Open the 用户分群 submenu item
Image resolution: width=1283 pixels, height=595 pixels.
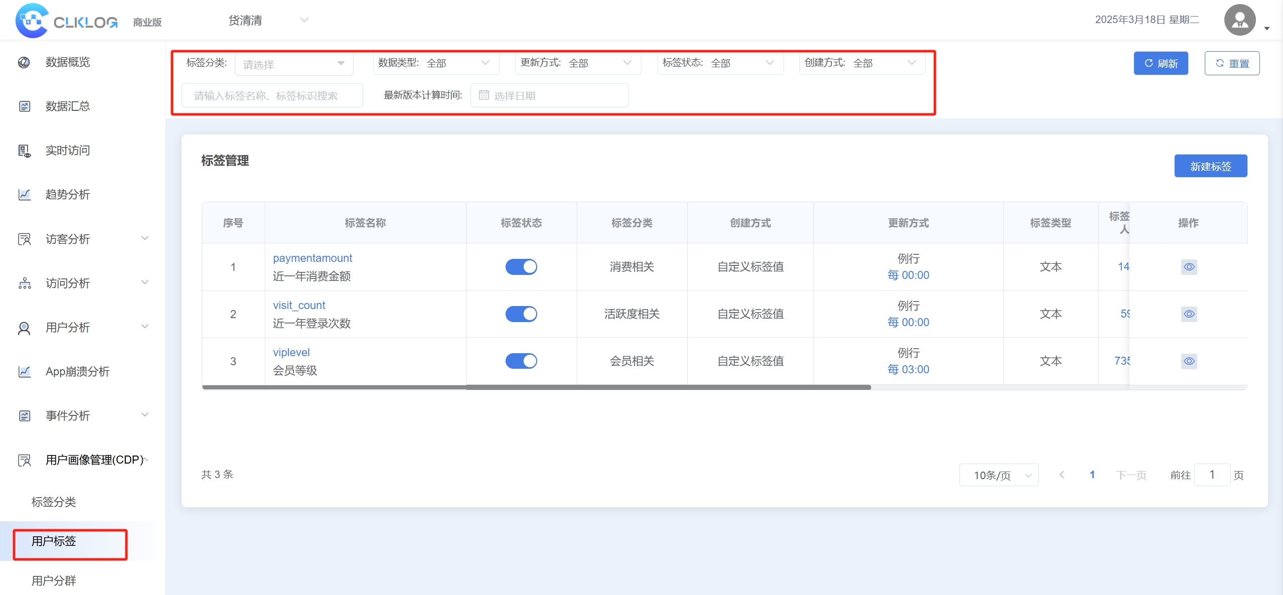(x=54, y=580)
